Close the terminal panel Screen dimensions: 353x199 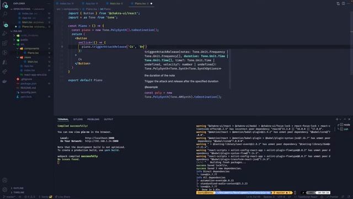[x=349, y=119]
